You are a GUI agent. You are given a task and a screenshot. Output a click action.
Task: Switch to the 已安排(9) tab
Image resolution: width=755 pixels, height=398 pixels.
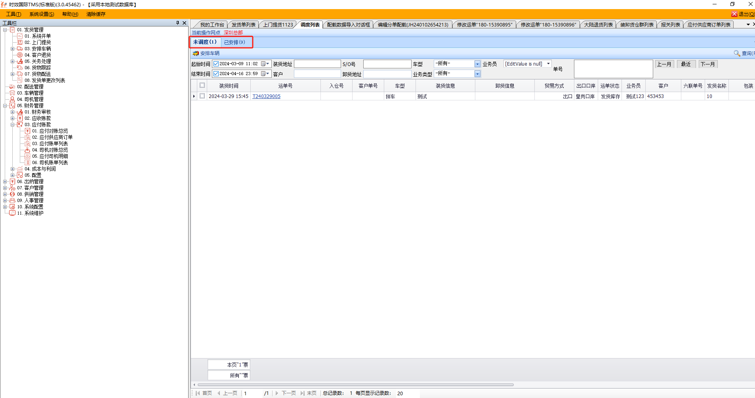(x=235, y=42)
